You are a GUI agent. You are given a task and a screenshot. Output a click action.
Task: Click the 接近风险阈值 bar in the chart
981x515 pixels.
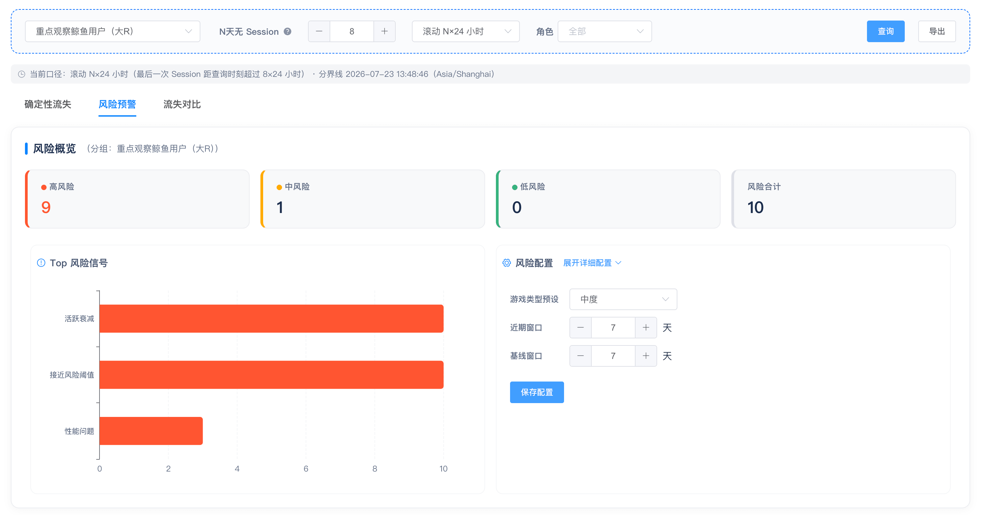pos(272,375)
